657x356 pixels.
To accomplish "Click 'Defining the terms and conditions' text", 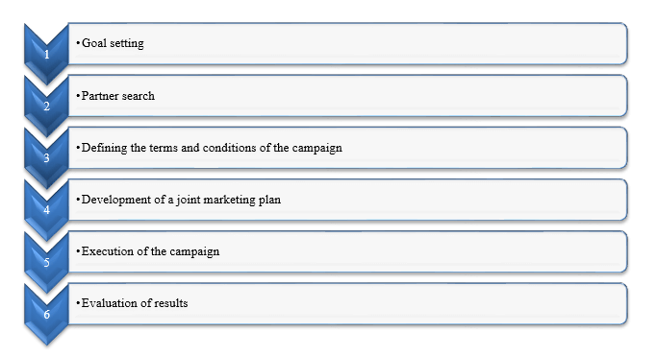I will click(x=168, y=148).
